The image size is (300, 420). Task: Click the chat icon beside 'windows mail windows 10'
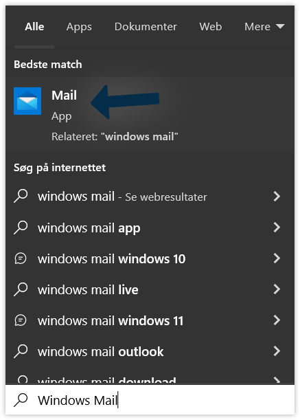21,258
